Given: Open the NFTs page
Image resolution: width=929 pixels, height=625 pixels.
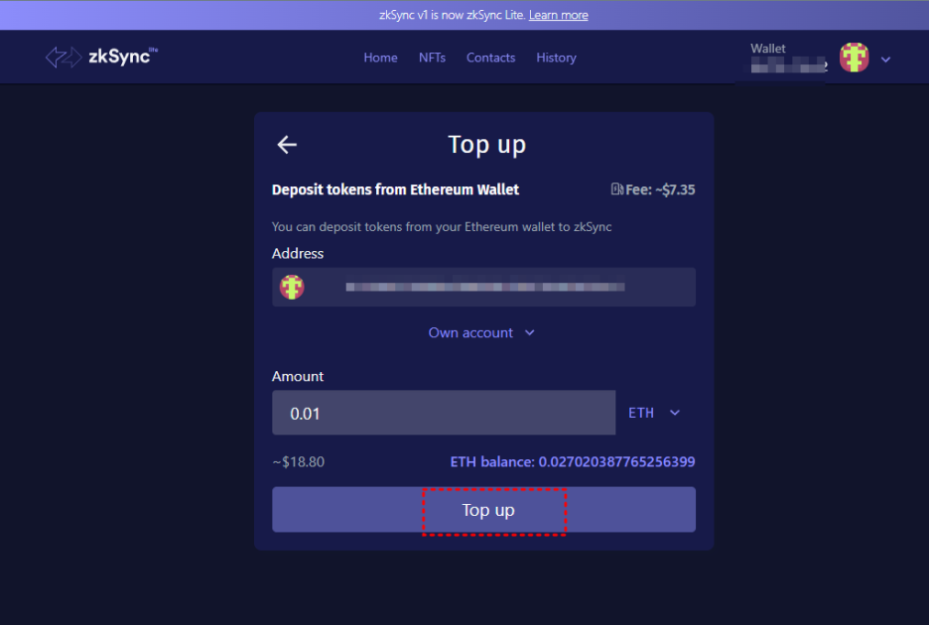Looking at the screenshot, I should coord(432,58).
